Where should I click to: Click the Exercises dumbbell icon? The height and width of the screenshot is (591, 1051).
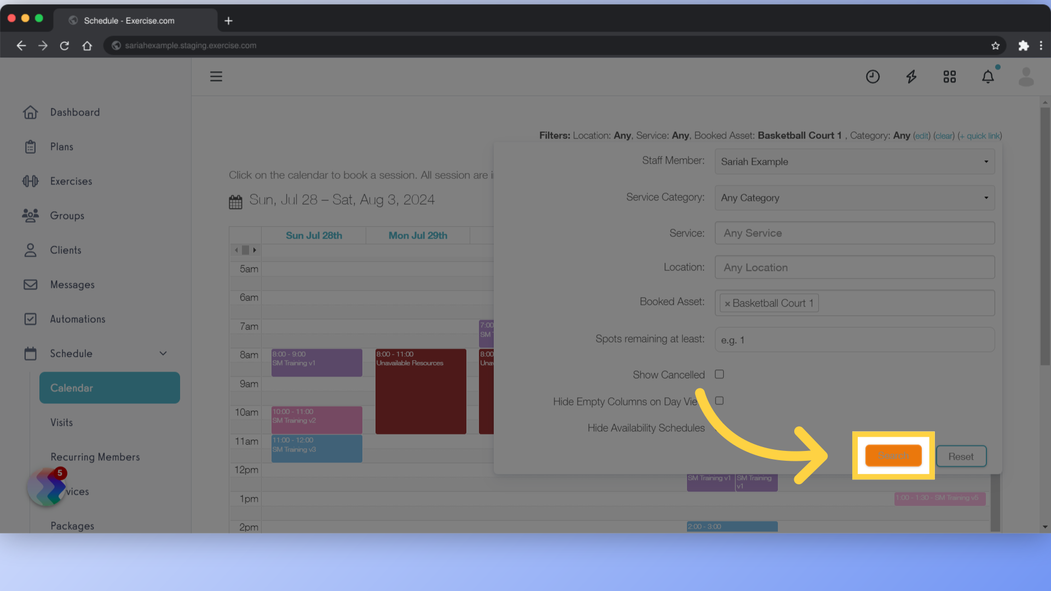coord(31,181)
